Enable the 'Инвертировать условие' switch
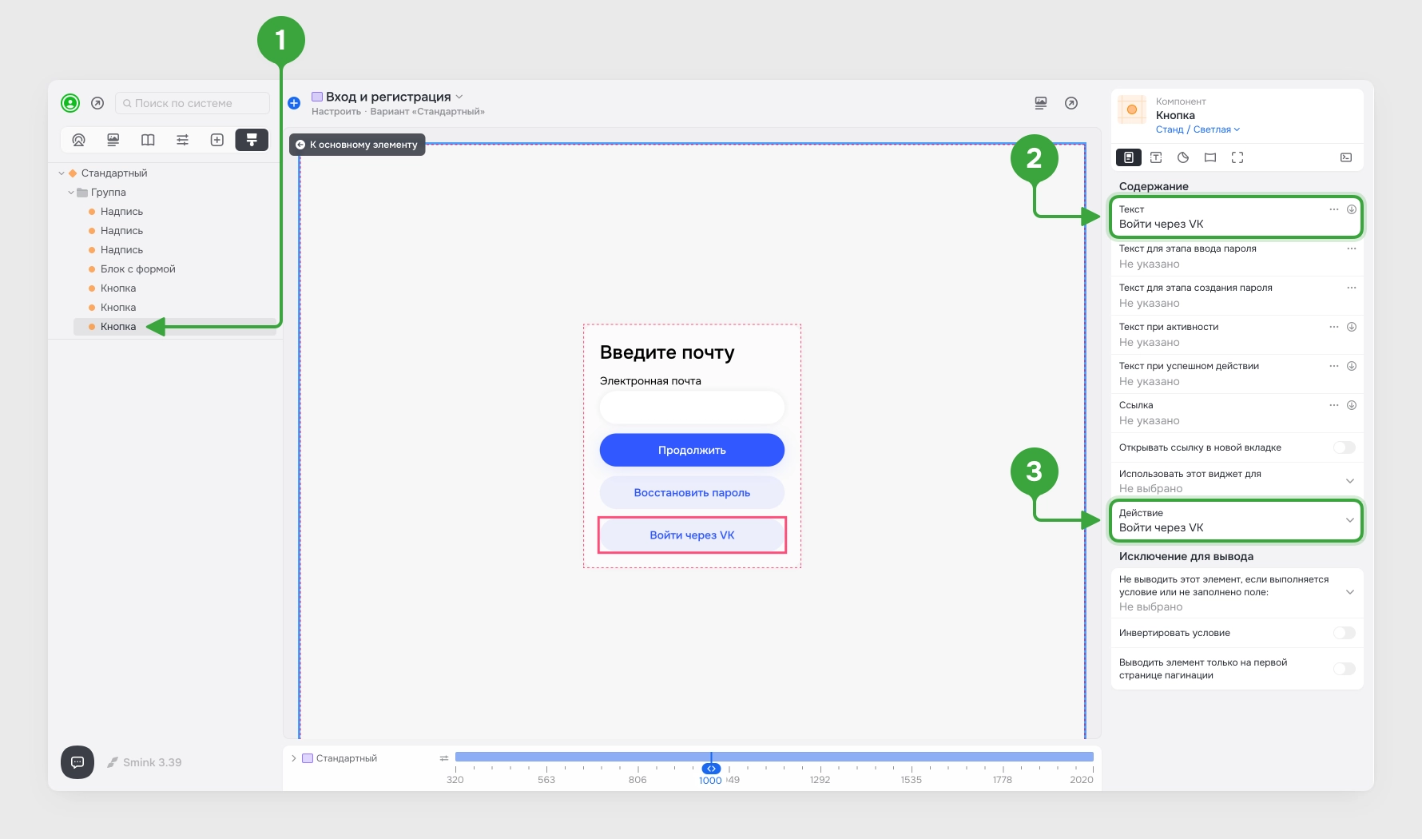This screenshot has height=839, width=1422. point(1345,633)
